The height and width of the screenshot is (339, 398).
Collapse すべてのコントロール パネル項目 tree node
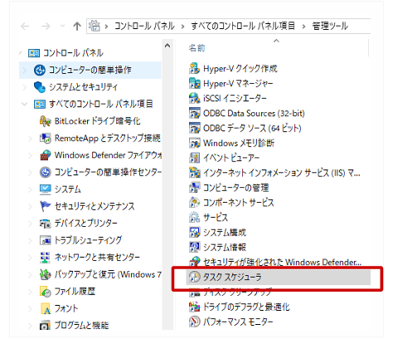[25, 104]
